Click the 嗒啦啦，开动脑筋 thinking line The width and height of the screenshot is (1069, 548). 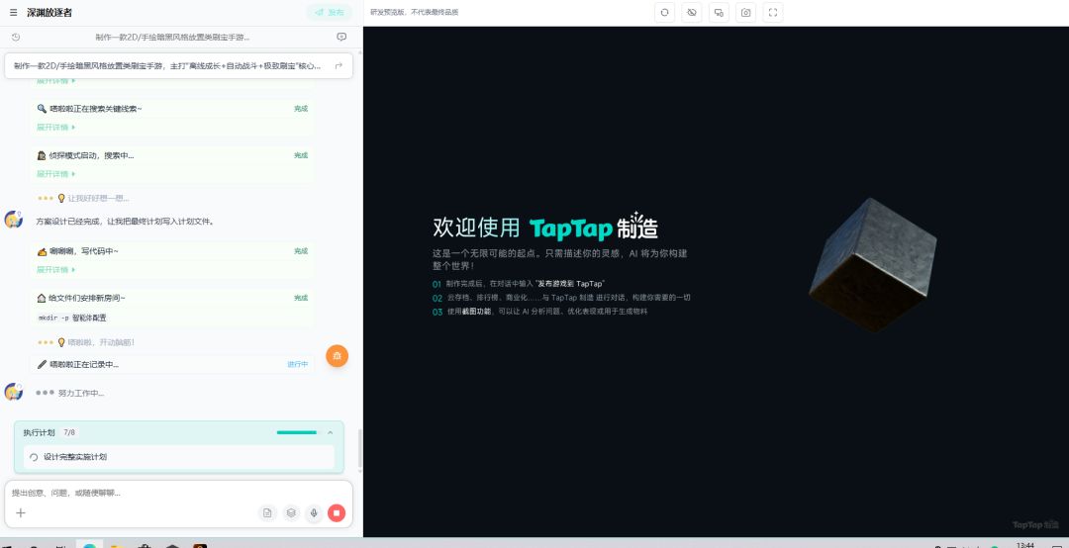point(86,342)
